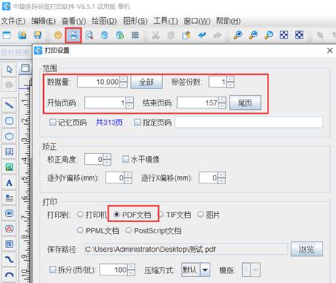Open the 绘图(D) menu
Image resolution: width=336 pixels, height=283 pixels.
[104, 21]
